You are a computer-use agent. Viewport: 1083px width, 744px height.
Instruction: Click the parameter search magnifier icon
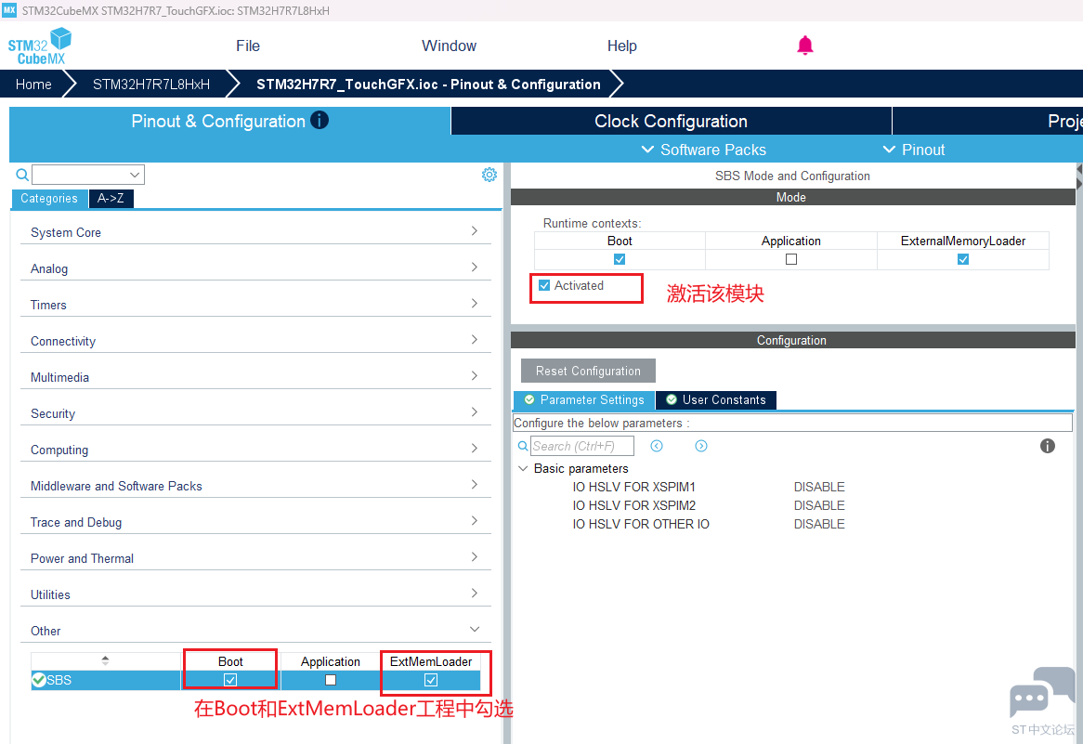tap(523, 446)
